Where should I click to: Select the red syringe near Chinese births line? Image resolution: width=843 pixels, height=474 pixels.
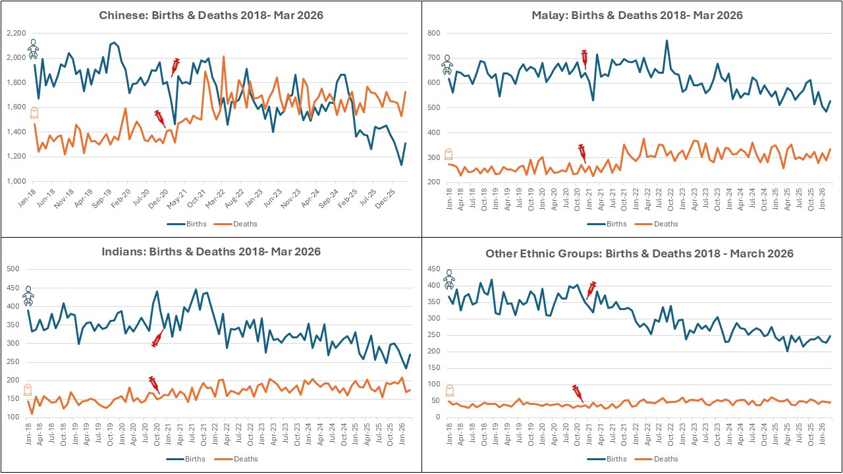(176, 67)
